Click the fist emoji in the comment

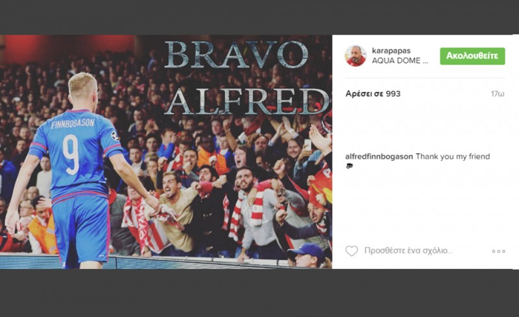(x=349, y=166)
